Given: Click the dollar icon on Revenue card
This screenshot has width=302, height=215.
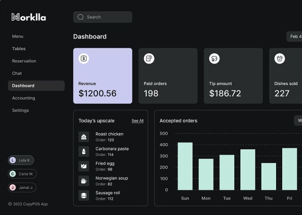Looking at the screenshot, I should click(x=84, y=58).
